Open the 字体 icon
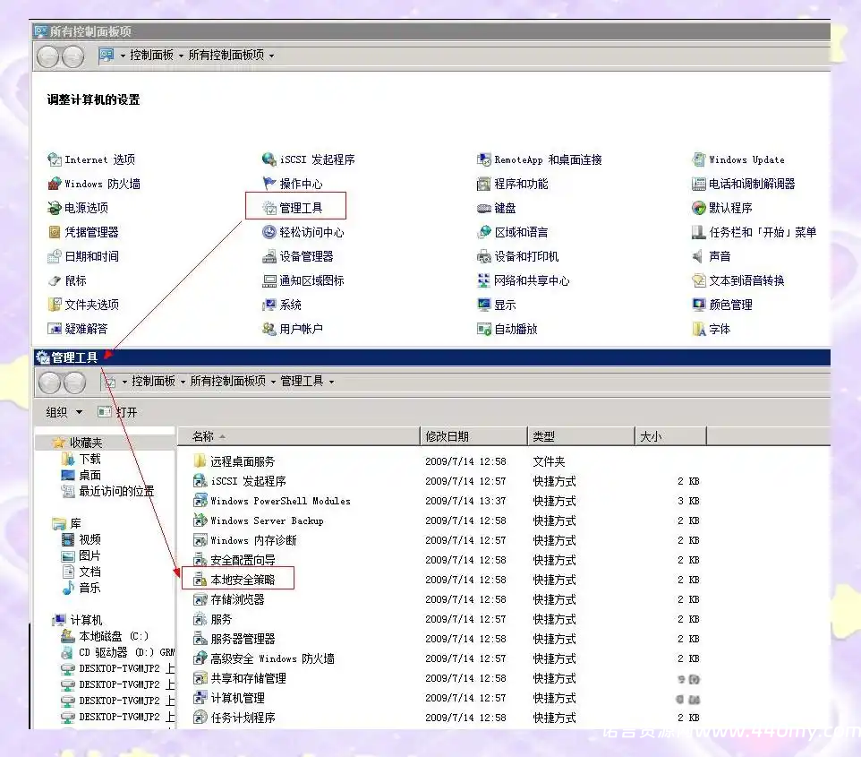 click(x=698, y=330)
